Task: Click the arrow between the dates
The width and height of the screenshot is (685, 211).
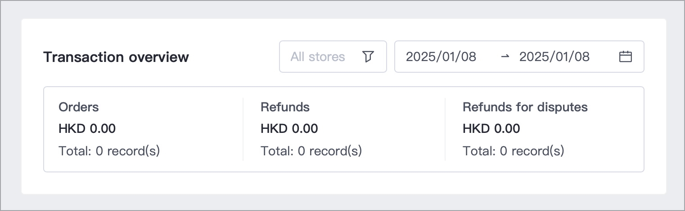Action: (505, 57)
